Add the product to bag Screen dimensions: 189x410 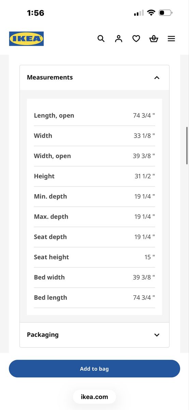[94, 369]
